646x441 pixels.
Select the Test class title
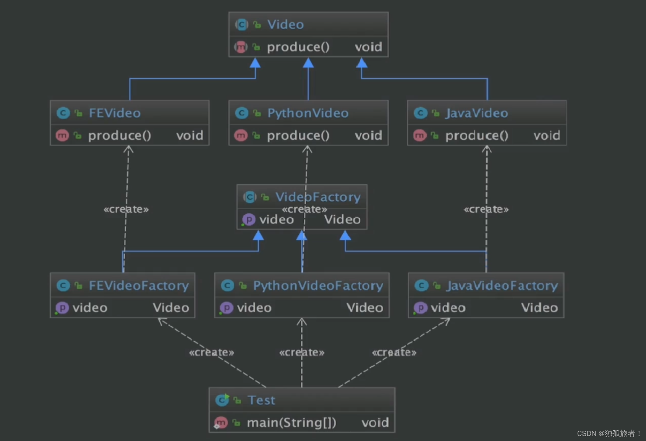(261, 400)
